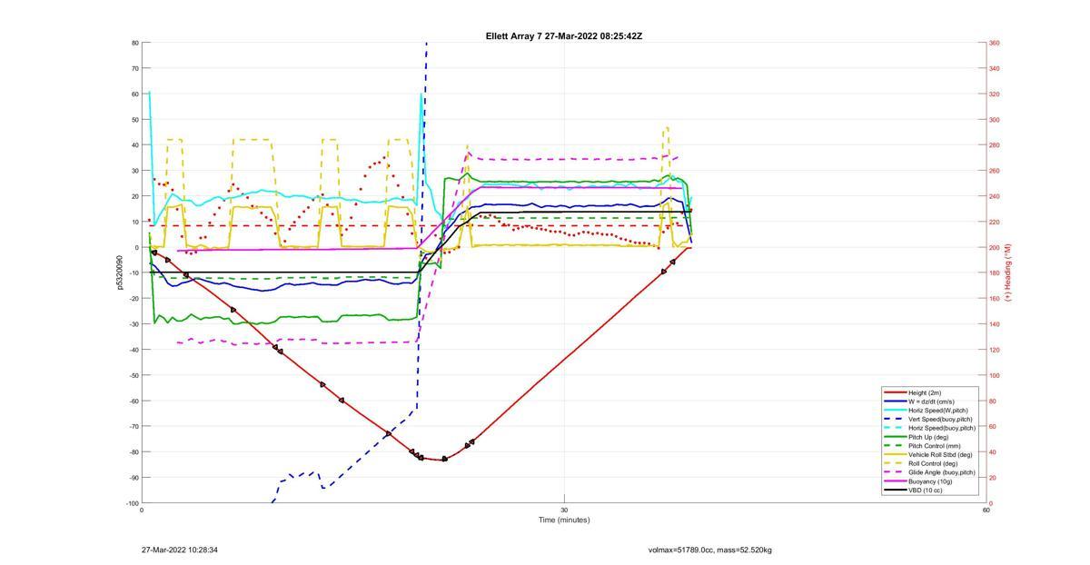Click the left y-axis tick label "40"
Screen dimensions: 1090x565
134,145
